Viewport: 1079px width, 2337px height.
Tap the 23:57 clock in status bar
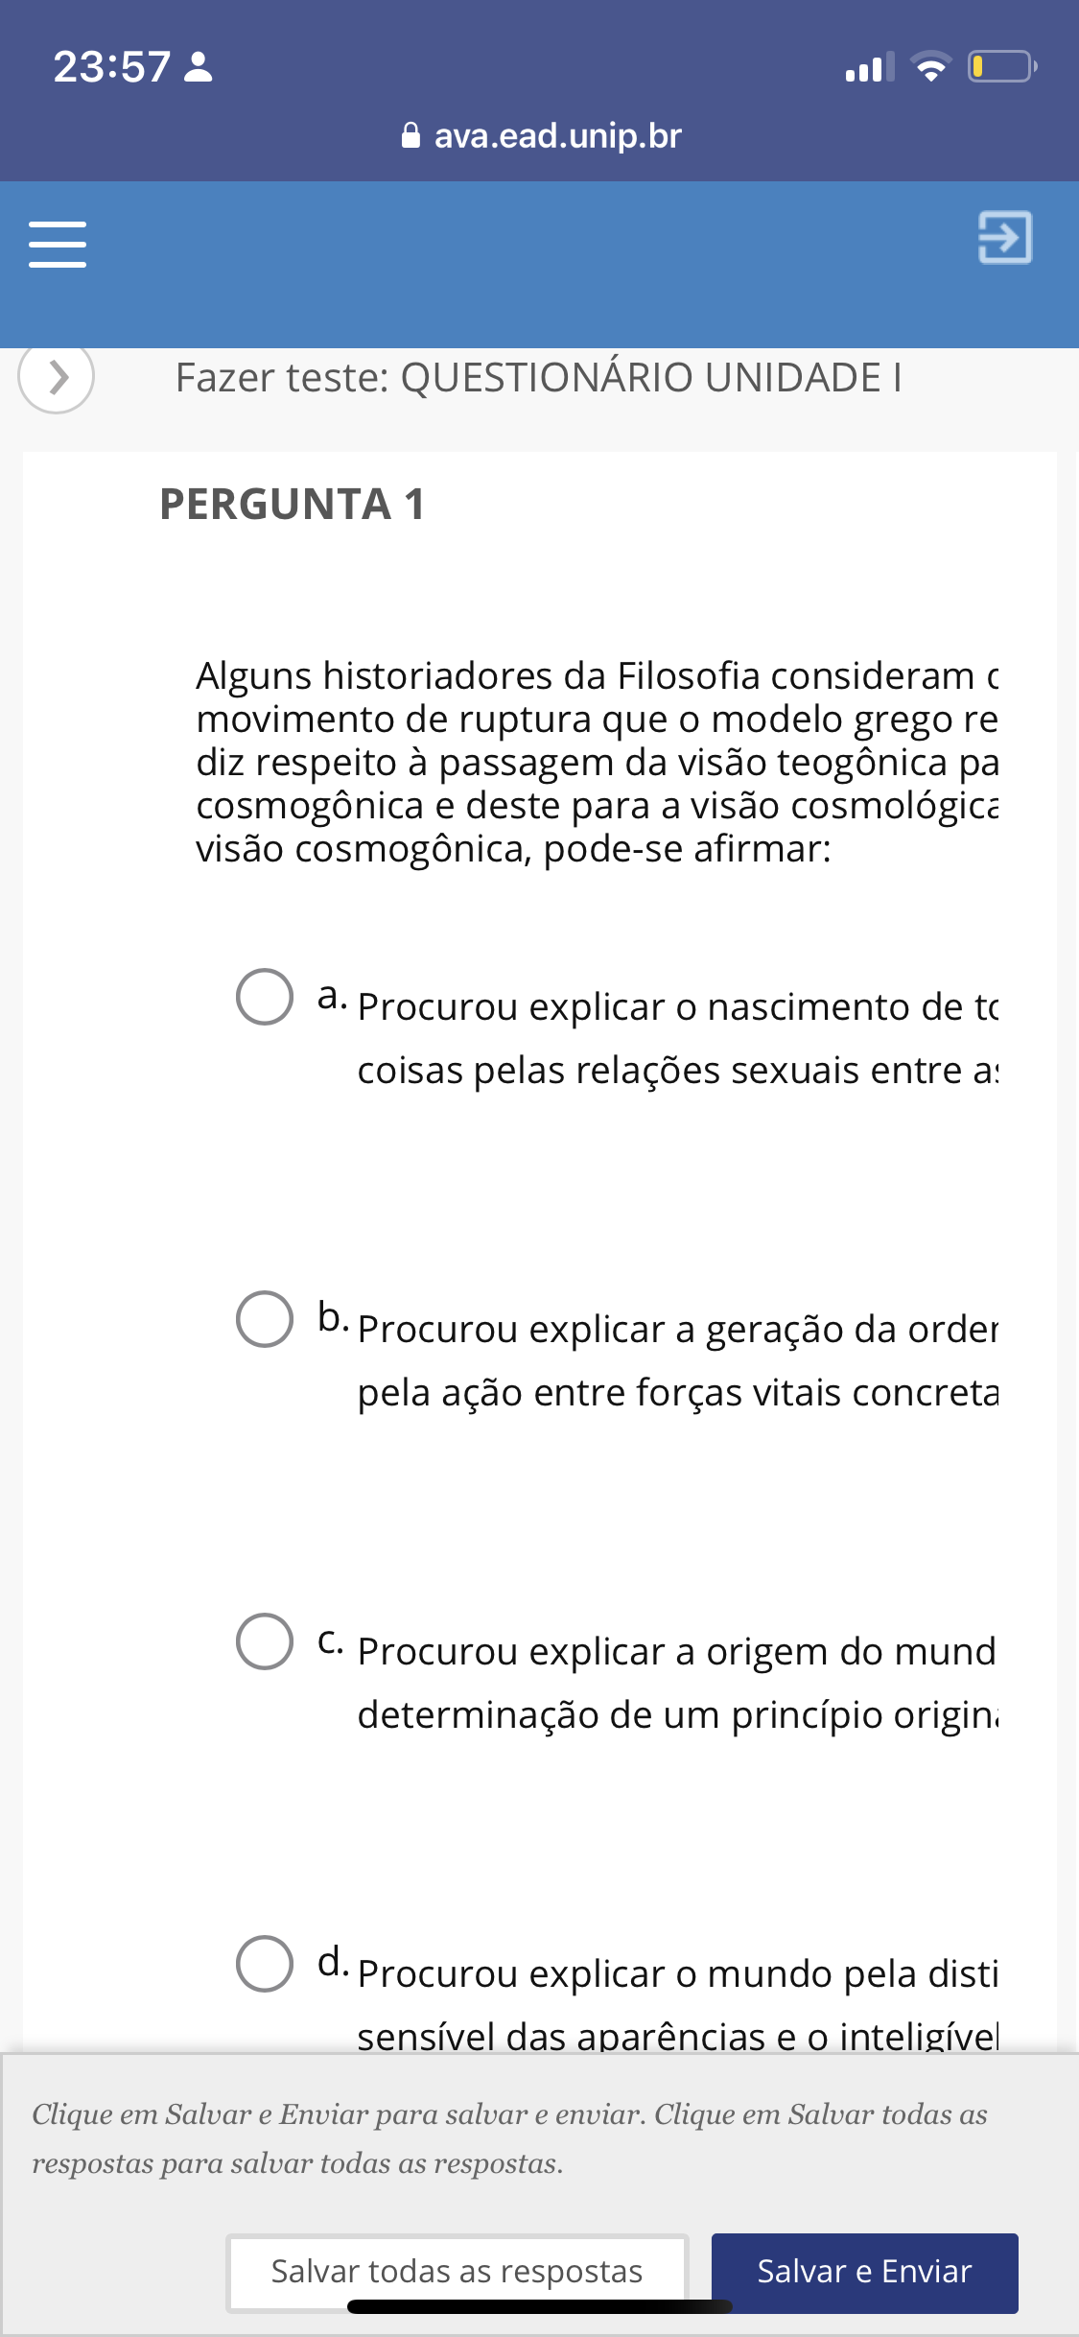[x=111, y=67]
